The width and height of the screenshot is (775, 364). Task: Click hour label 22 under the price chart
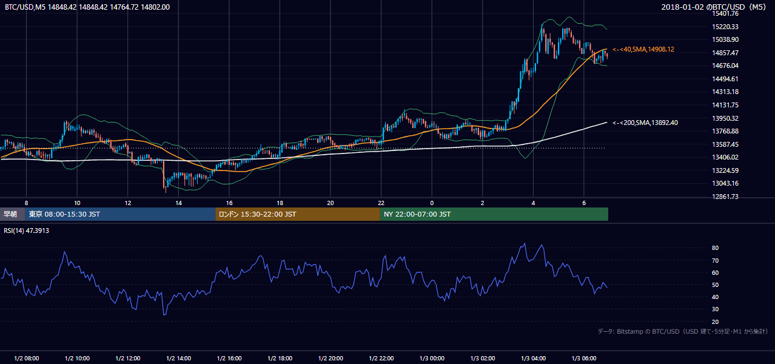(381, 203)
